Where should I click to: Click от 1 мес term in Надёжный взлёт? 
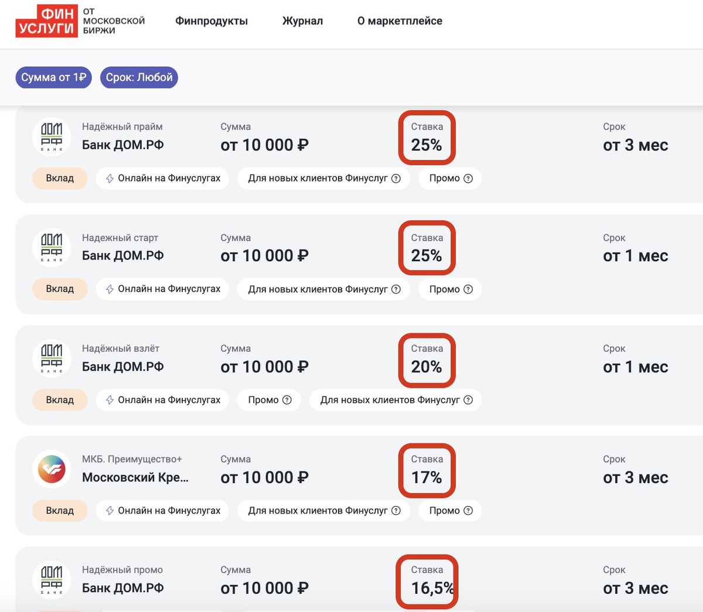point(636,367)
